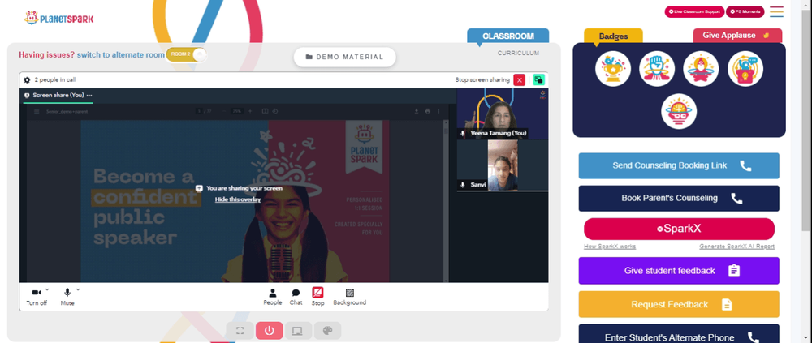Select the Badges tab
This screenshot has width=812, height=343.
pos(613,36)
